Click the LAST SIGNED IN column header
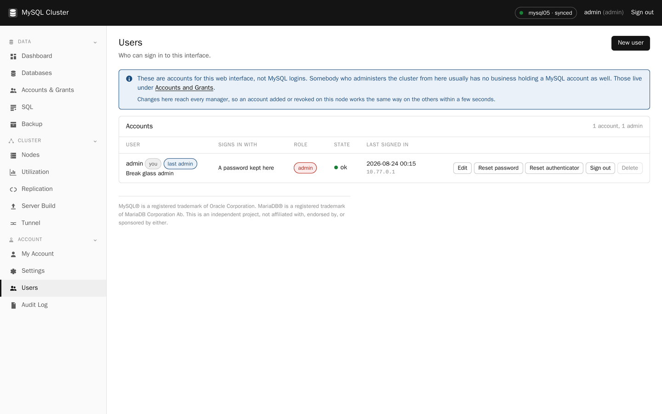Viewport: 662px width, 414px height. pyautogui.click(x=388, y=145)
